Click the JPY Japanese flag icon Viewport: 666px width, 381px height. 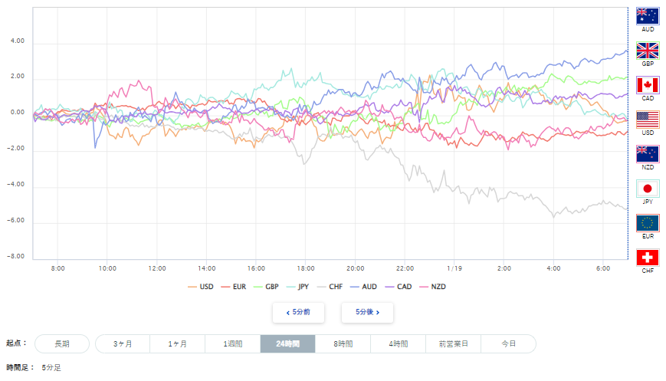[x=648, y=189]
